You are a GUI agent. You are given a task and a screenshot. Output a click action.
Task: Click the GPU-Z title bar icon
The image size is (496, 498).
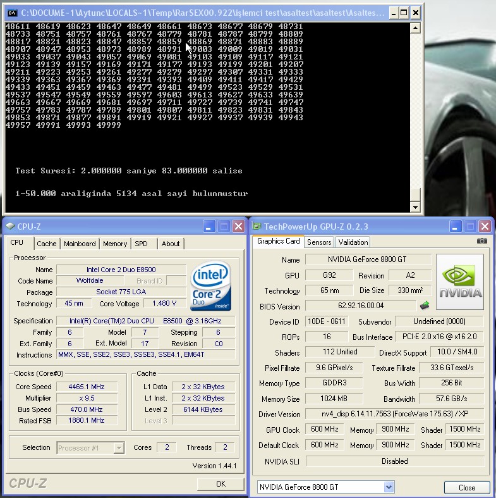point(257,226)
